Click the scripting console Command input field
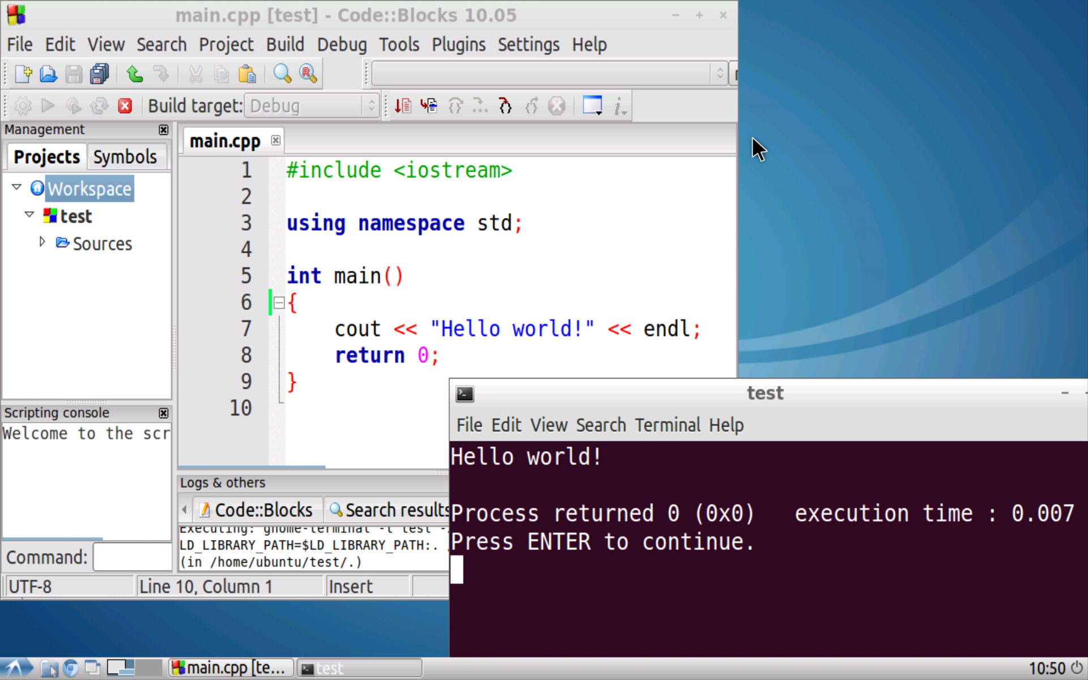The width and height of the screenshot is (1088, 680). (133, 557)
